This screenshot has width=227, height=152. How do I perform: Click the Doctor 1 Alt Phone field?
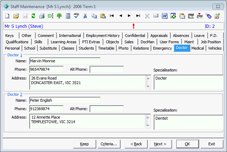click(x=106, y=69)
